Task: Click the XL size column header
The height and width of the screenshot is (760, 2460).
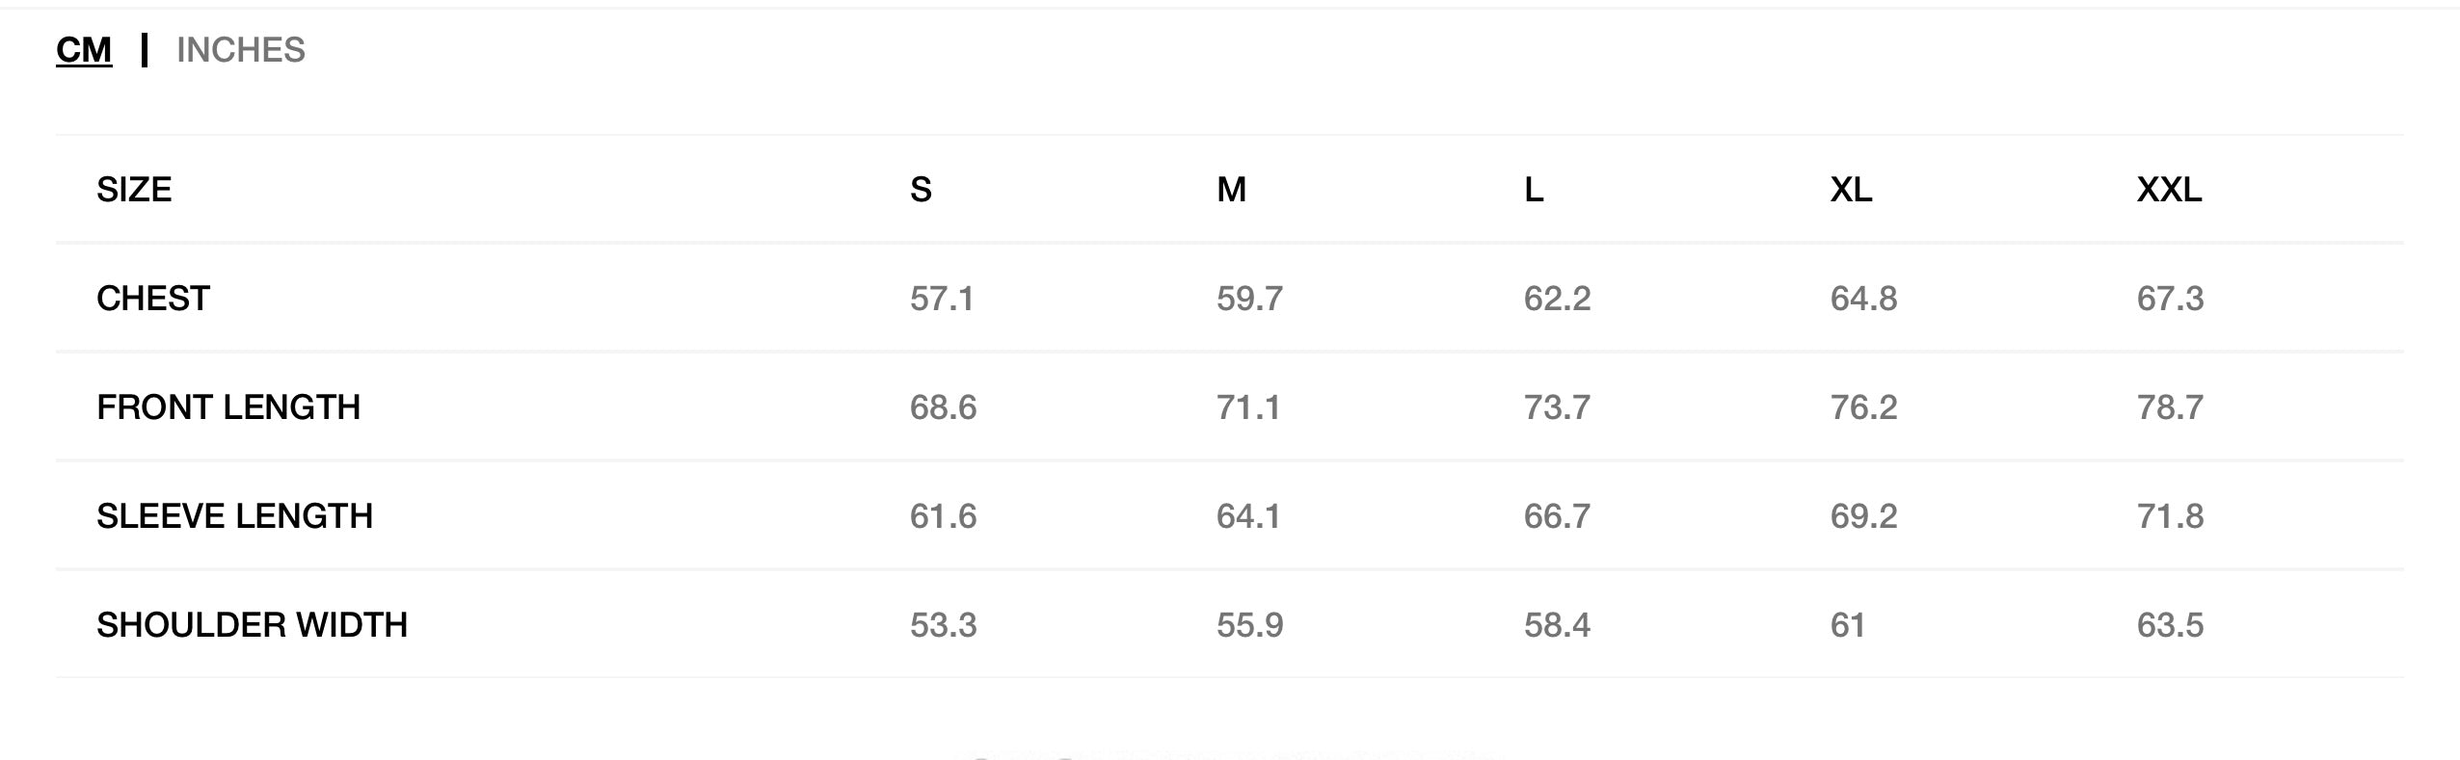Action: [x=1851, y=190]
